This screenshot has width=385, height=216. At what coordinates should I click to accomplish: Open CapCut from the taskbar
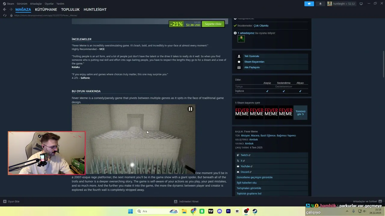click(237, 211)
